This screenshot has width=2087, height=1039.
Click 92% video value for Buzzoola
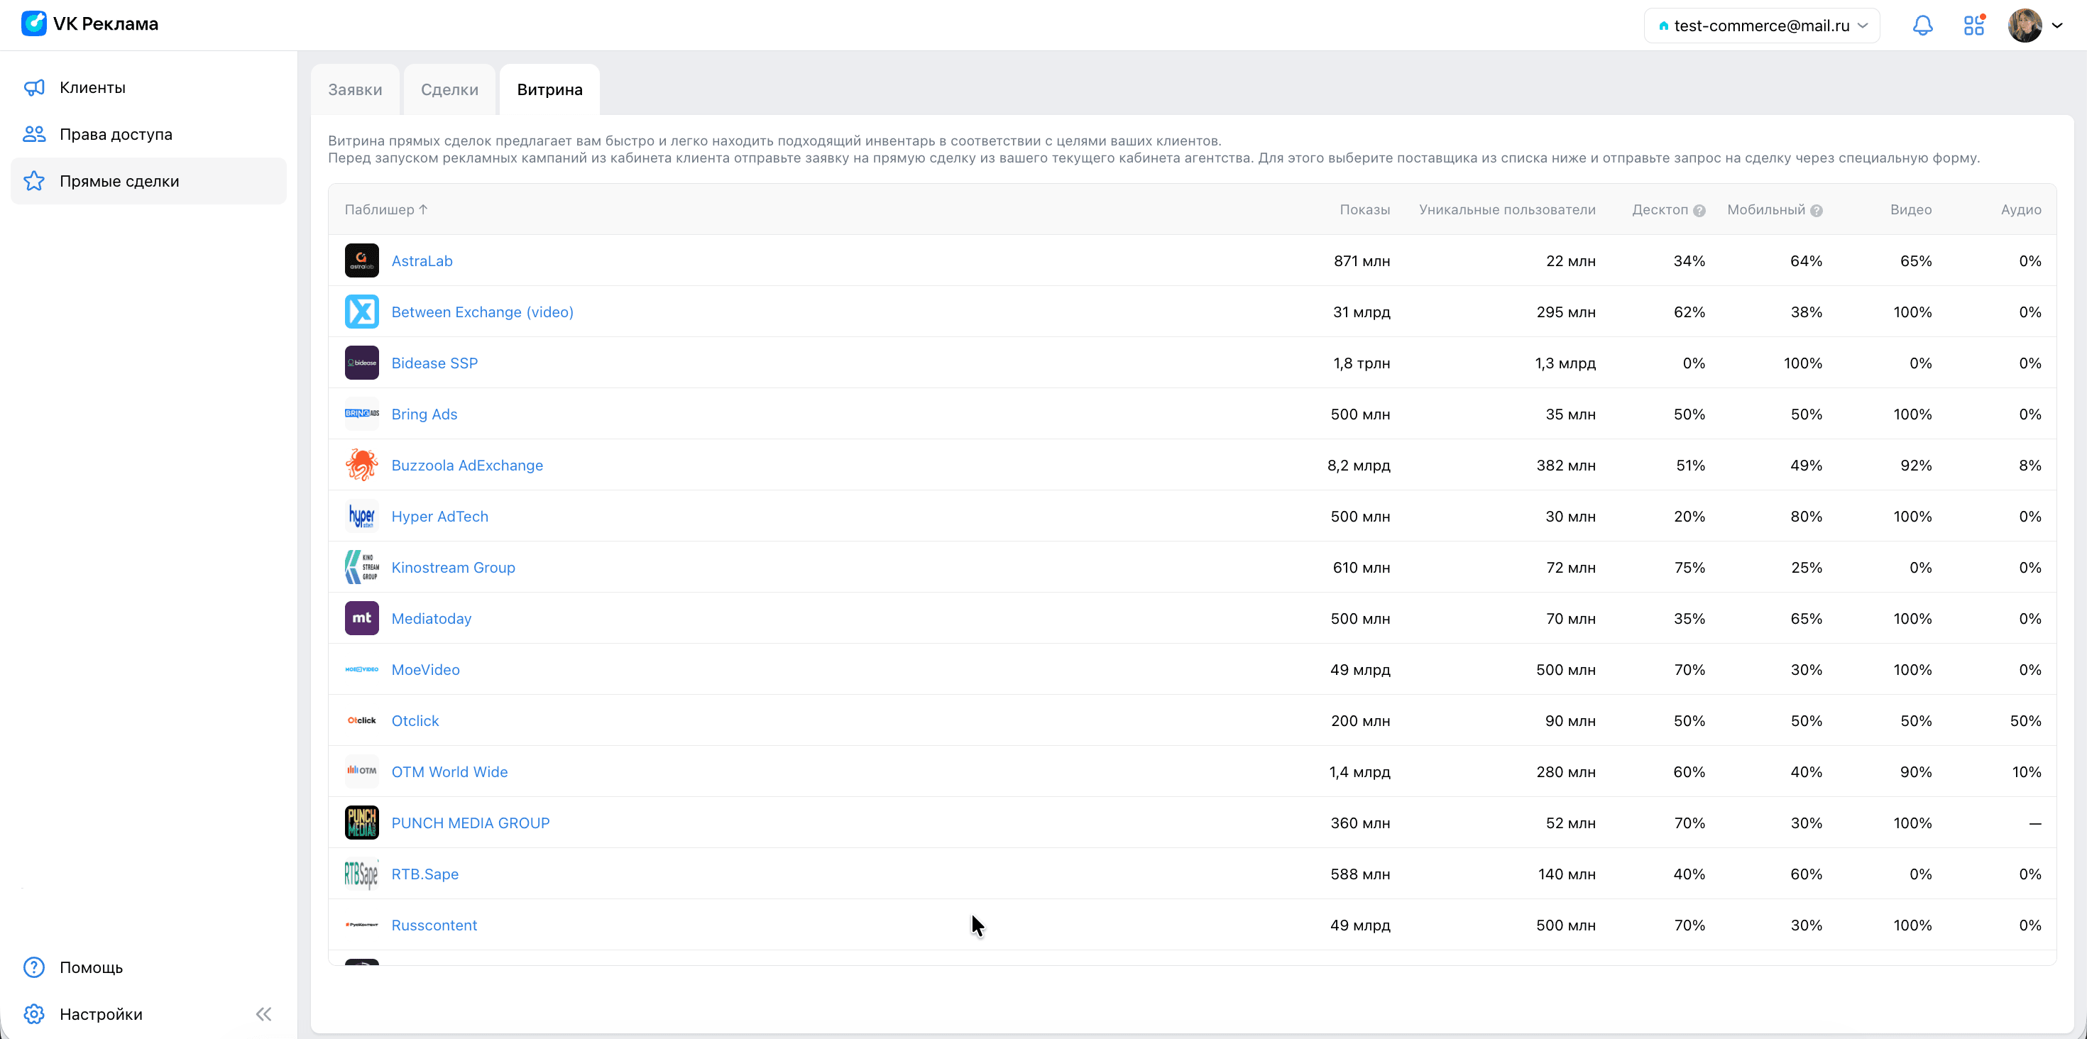(1915, 465)
